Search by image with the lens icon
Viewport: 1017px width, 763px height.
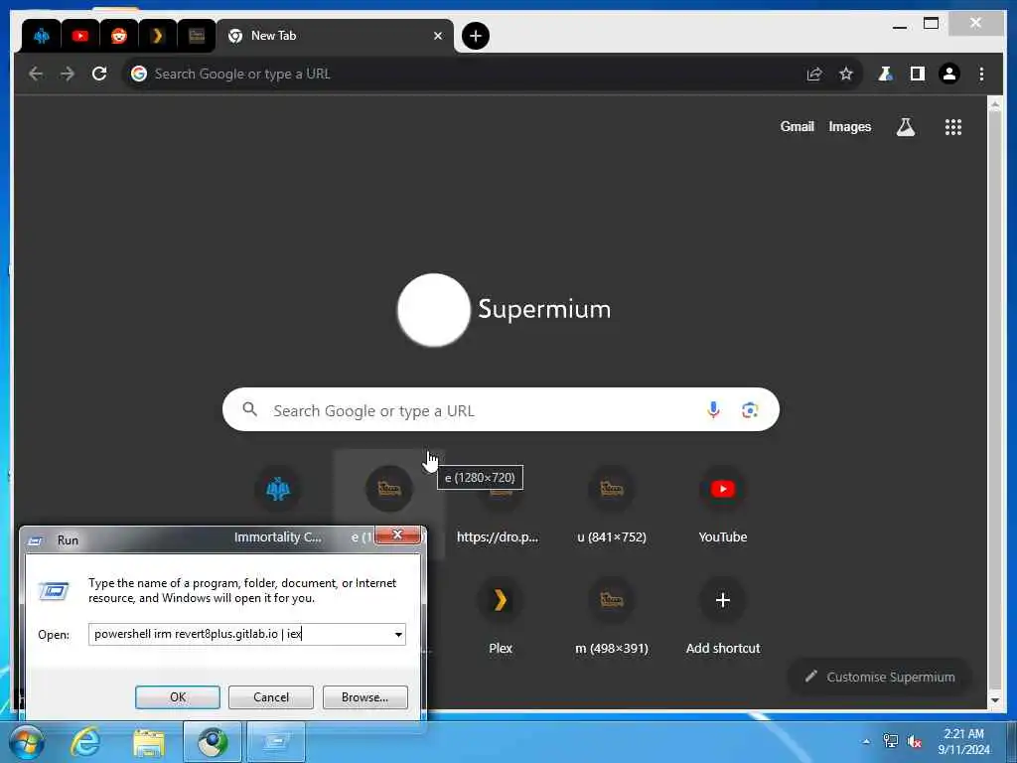(x=750, y=410)
